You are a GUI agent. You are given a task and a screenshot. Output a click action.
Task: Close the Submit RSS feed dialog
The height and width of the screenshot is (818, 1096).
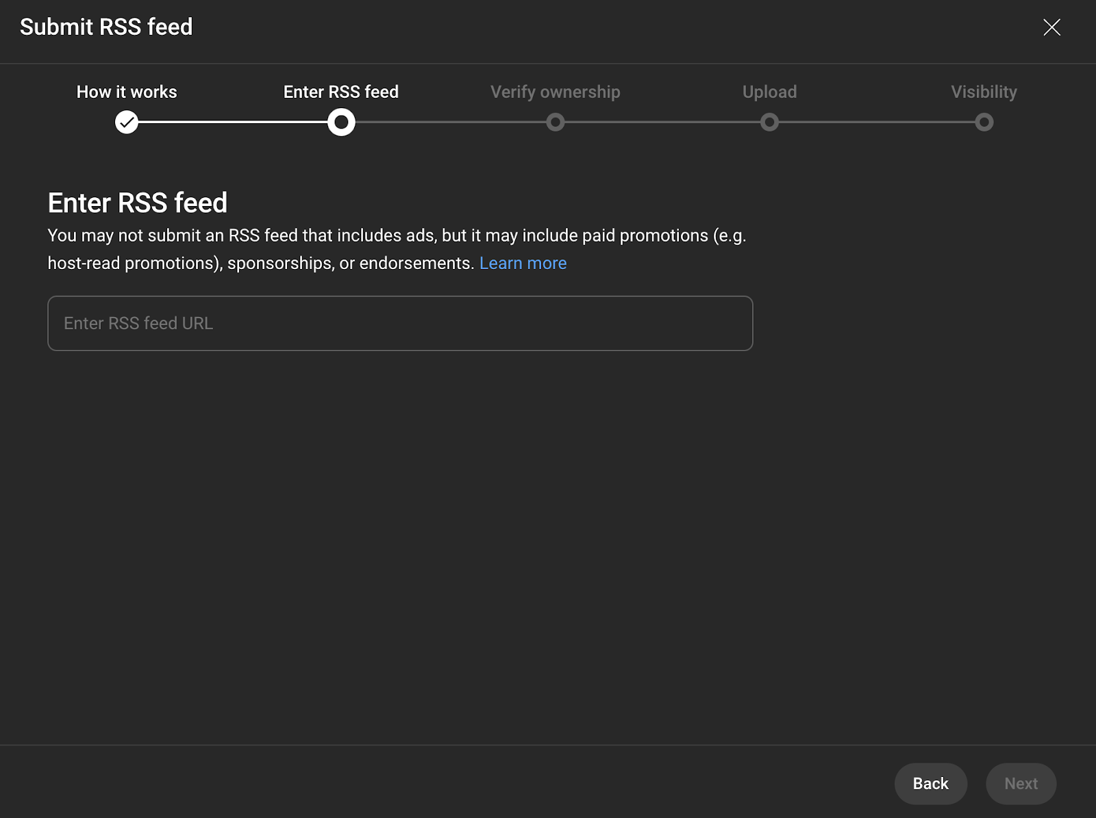click(x=1051, y=27)
